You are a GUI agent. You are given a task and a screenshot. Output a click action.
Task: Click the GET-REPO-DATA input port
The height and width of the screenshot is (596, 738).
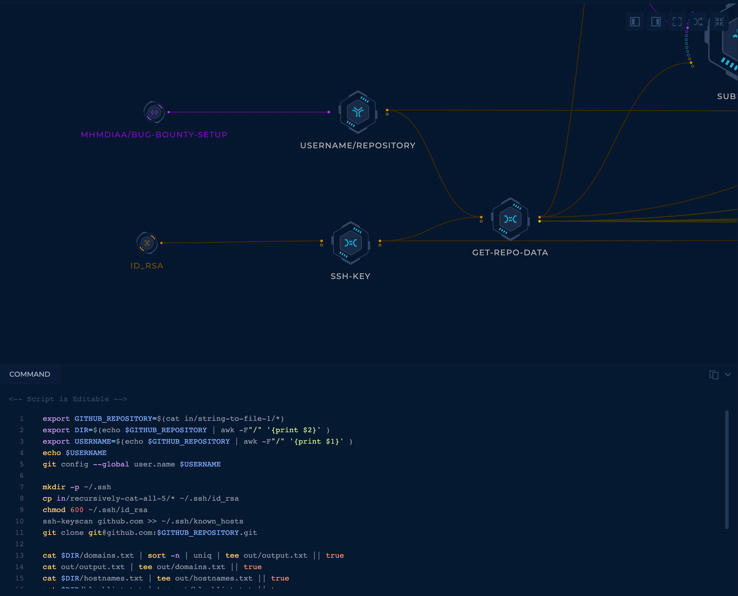pyautogui.click(x=481, y=217)
